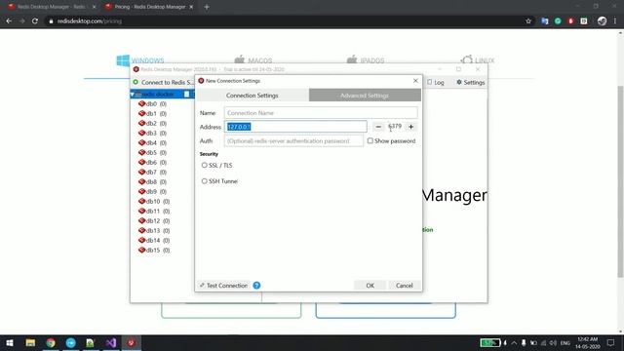The image size is (624, 351).
Task: Open the blue help question icon
Action: coord(256,286)
